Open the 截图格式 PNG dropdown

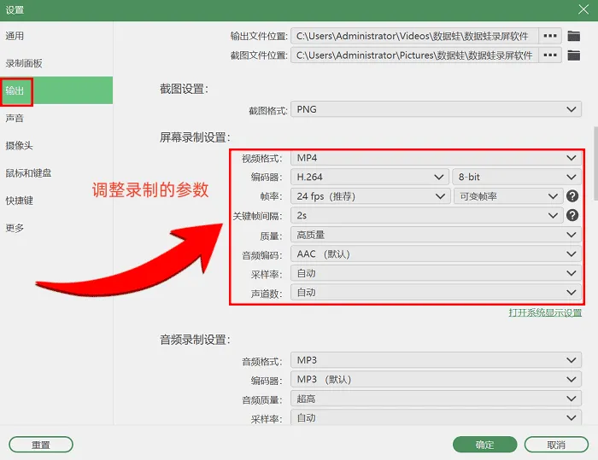coord(436,109)
